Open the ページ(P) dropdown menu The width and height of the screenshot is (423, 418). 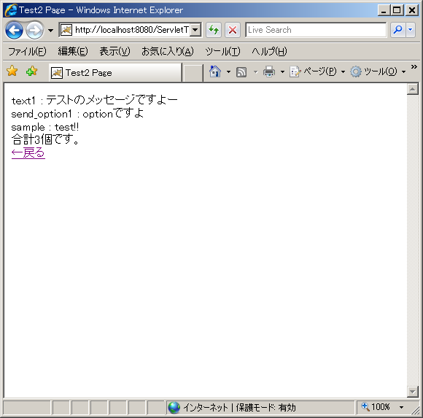(317, 71)
